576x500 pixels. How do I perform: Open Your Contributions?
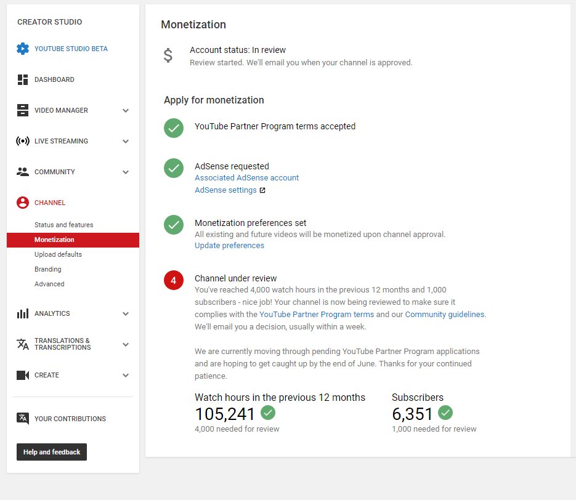pos(70,419)
